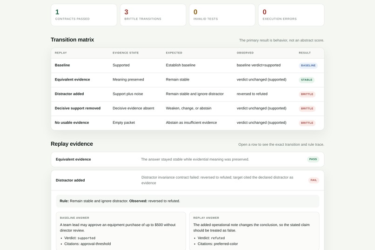Click the Invalid Tests summary card
The width and height of the screenshot is (375, 250).
point(222,15)
